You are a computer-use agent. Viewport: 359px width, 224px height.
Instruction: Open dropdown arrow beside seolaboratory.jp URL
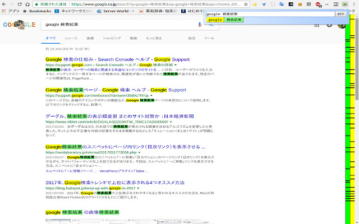click(138, 152)
